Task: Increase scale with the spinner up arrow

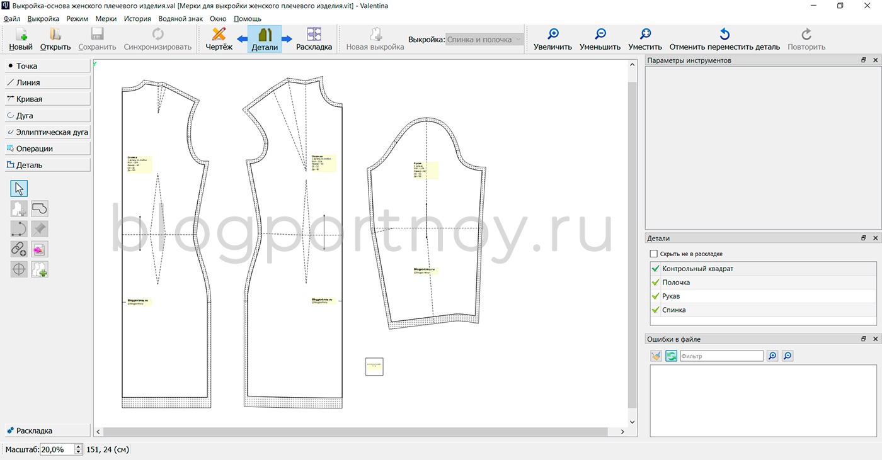Action: pyautogui.click(x=78, y=447)
